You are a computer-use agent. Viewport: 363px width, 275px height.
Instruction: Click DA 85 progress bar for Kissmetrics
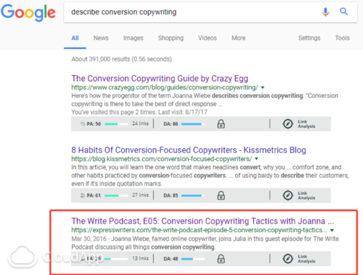pyautogui.click(x=193, y=196)
